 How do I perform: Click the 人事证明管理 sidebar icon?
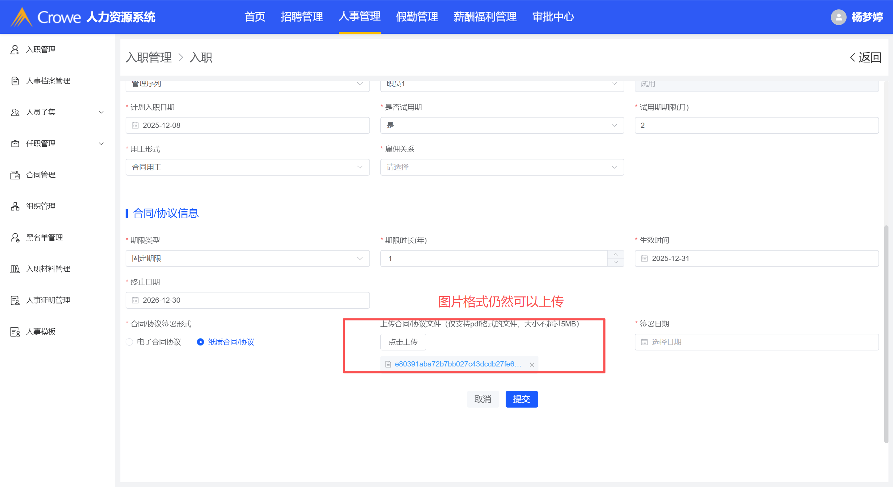tap(15, 300)
